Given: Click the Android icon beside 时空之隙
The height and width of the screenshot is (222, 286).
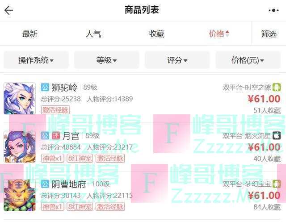Looking at the screenshot, I should (277, 87).
